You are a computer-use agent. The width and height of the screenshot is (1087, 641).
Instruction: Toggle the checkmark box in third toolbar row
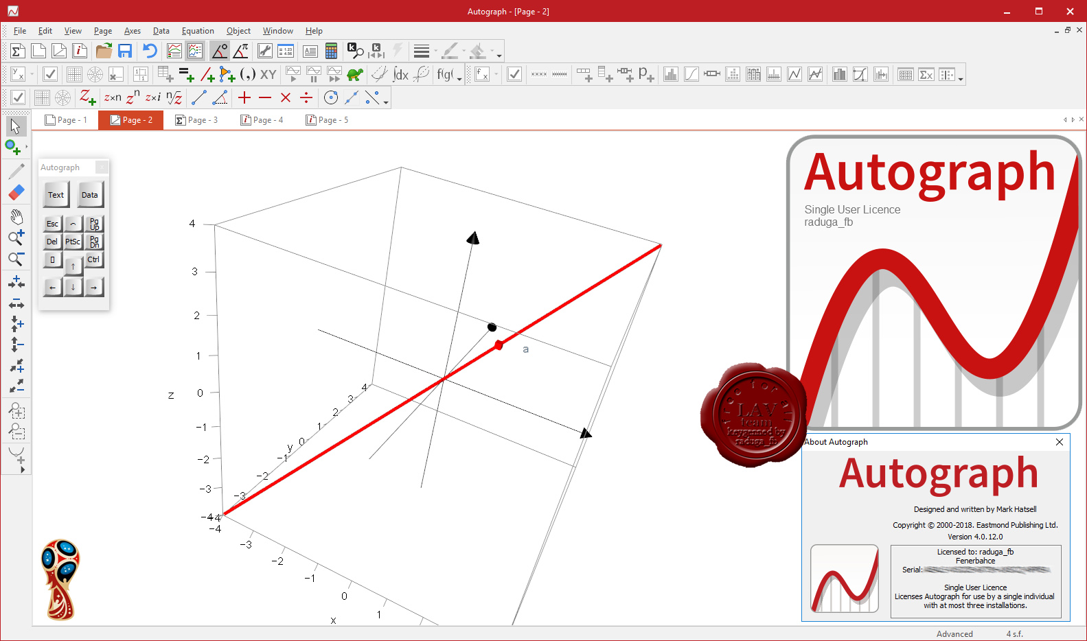[19, 97]
